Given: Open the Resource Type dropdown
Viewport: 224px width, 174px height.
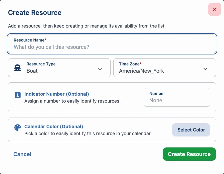Looking at the screenshot, I should coord(59,68).
